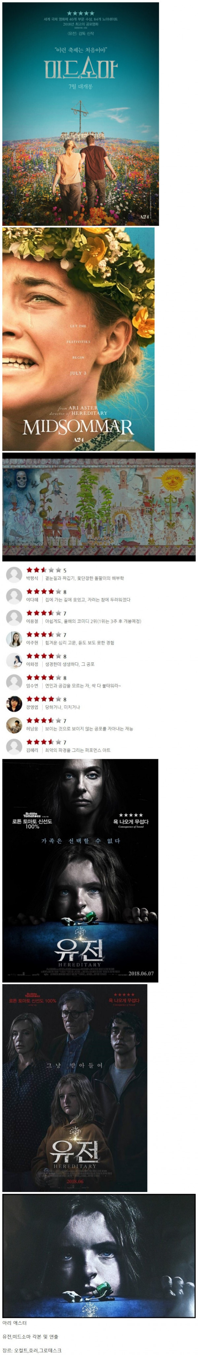The width and height of the screenshot is (198, 1355).
Task: Open reviewer 이주현's profile photo
Action: pyautogui.click(x=14, y=639)
